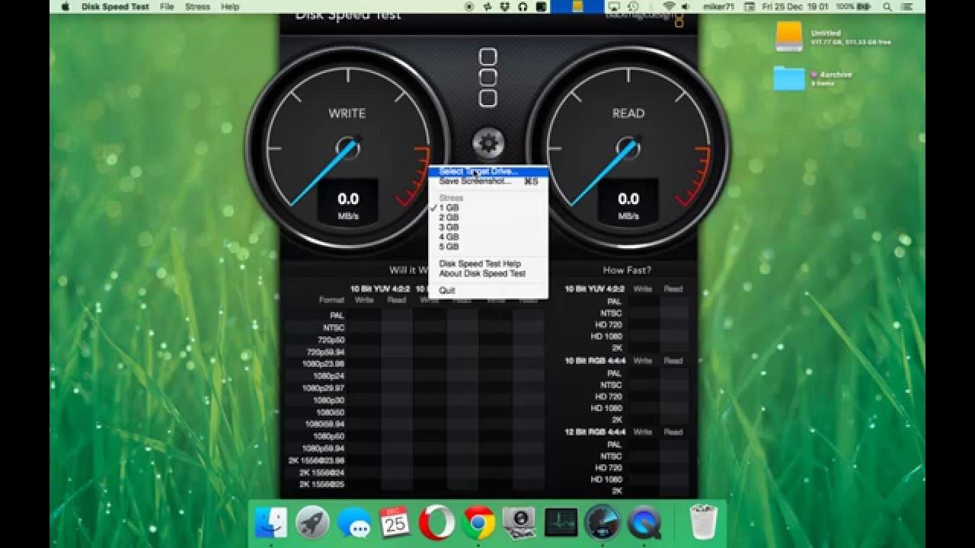Launch Opera browser from the Dock
Image resolution: width=975 pixels, height=548 pixels.
[437, 523]
